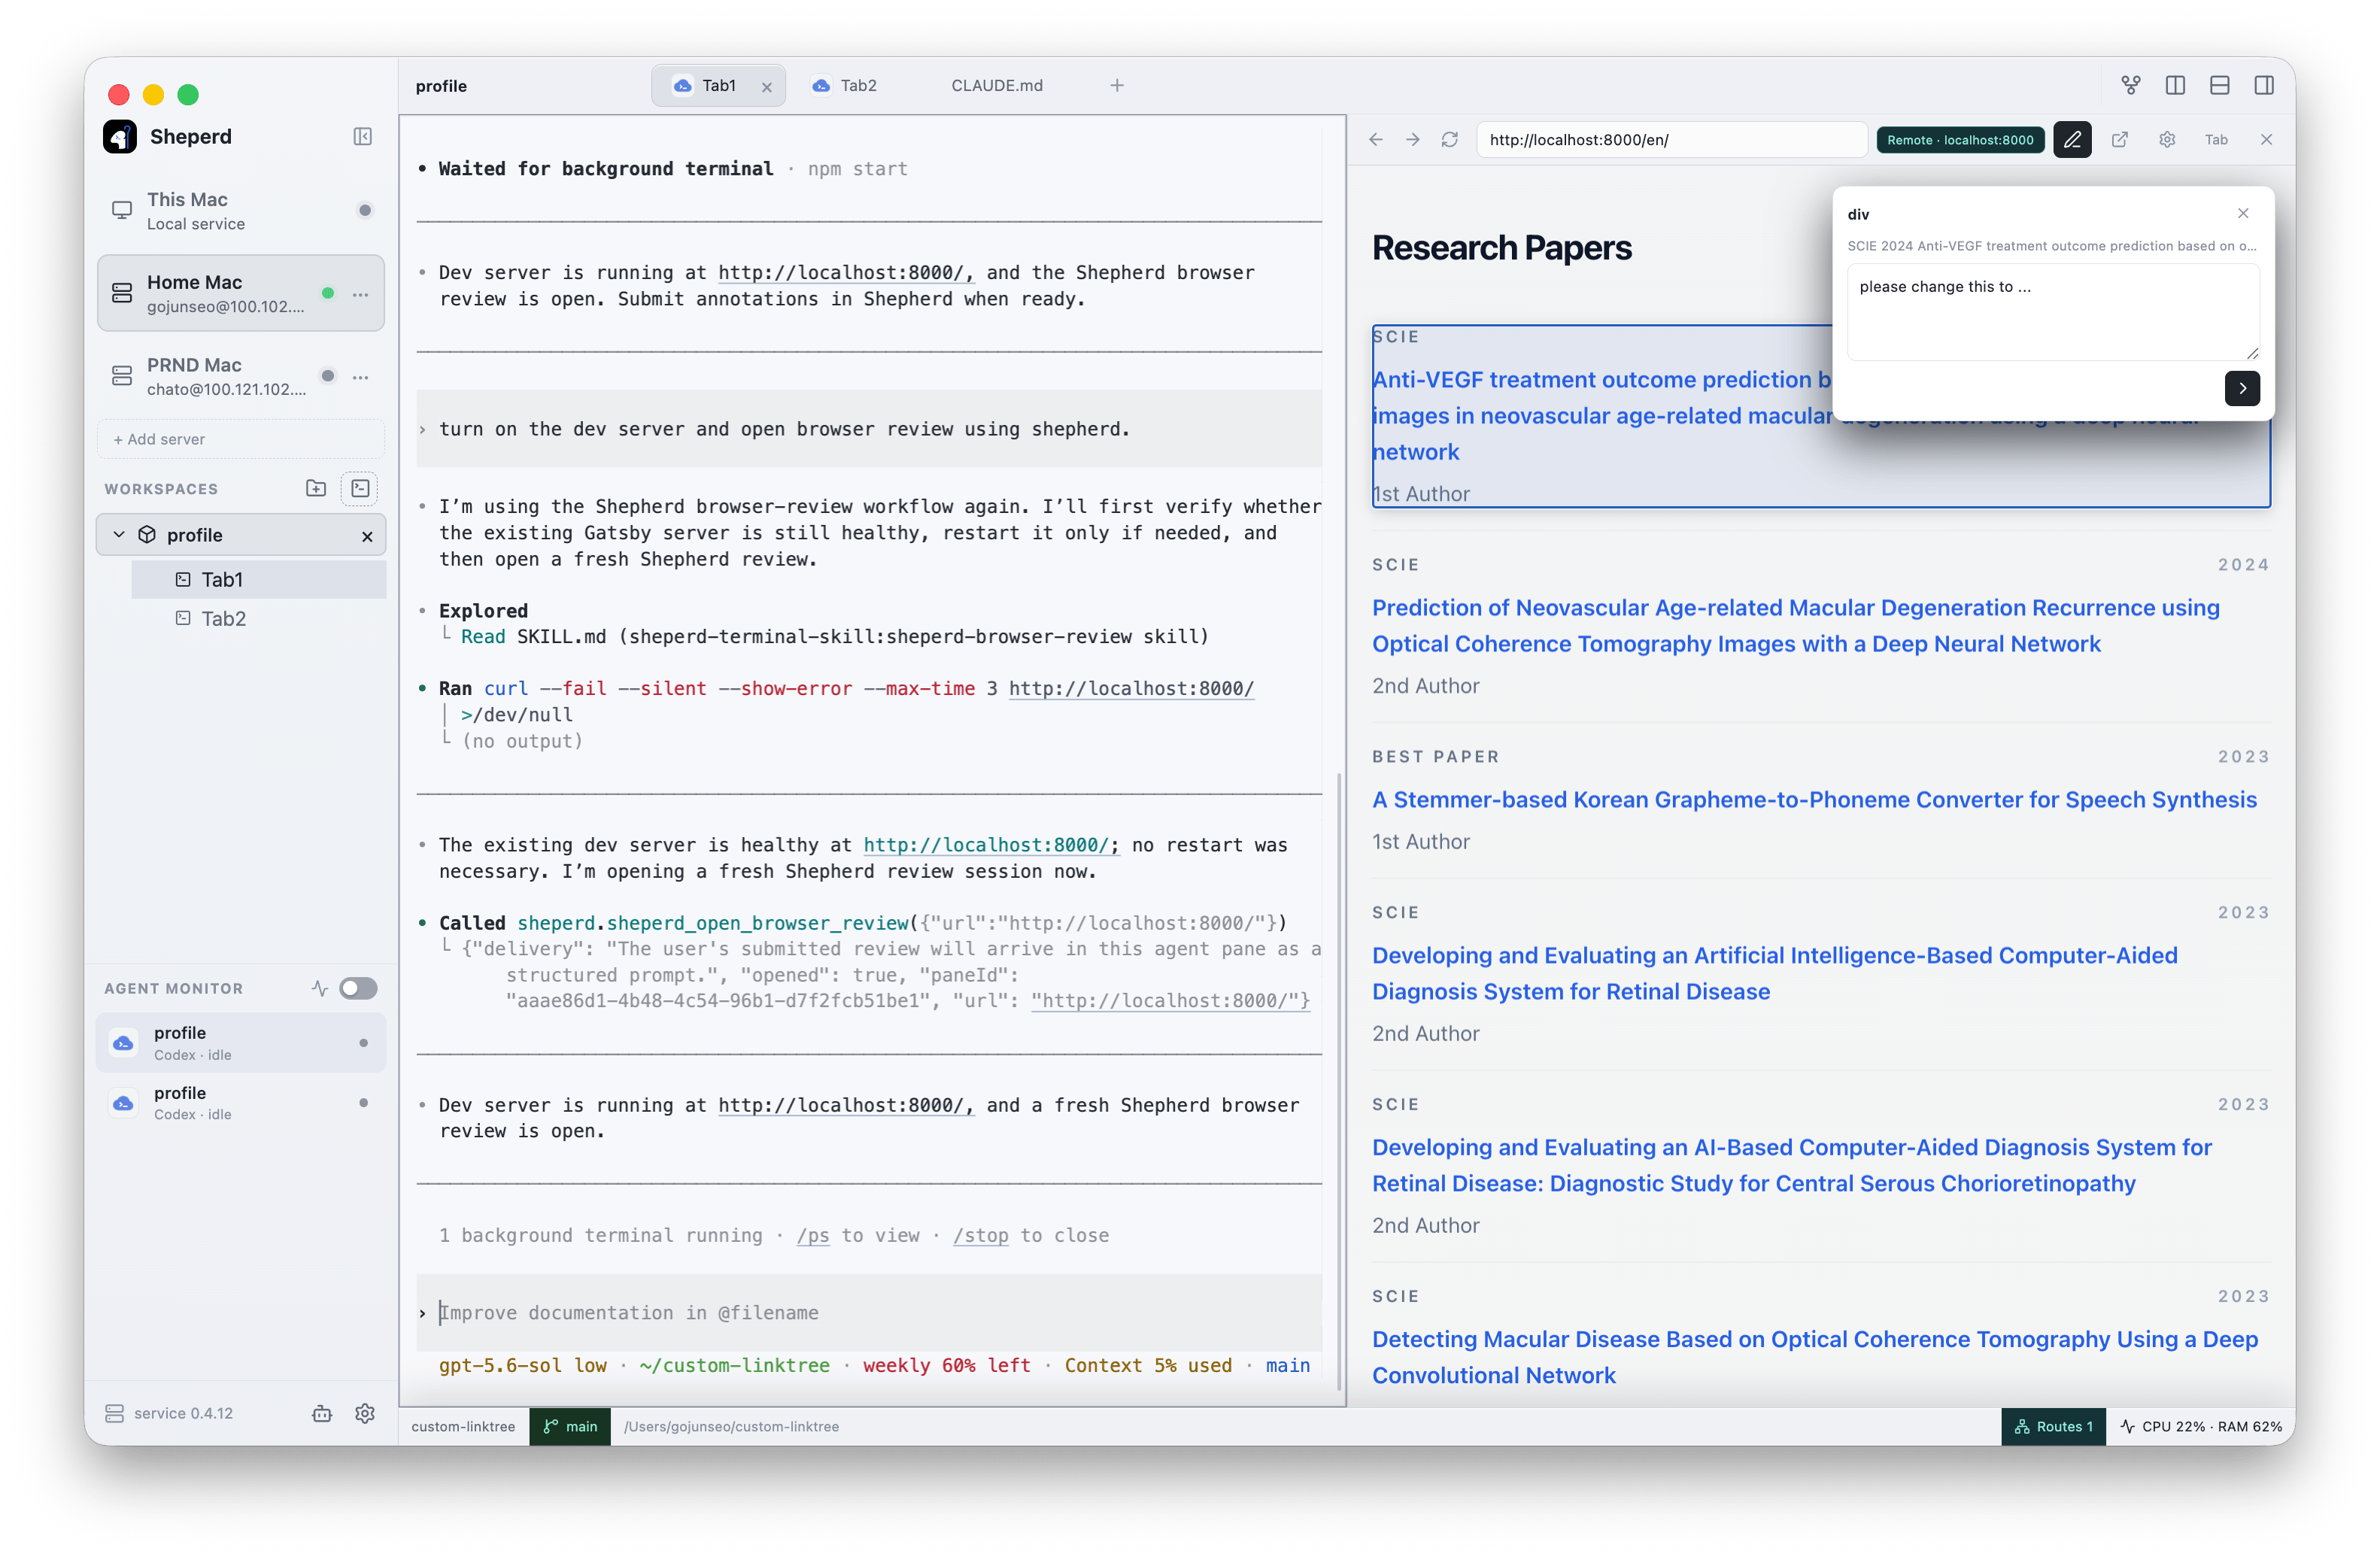Select the Home Mac server entry
Screen dimensions: 2380x1557
(x=241, y=294)
